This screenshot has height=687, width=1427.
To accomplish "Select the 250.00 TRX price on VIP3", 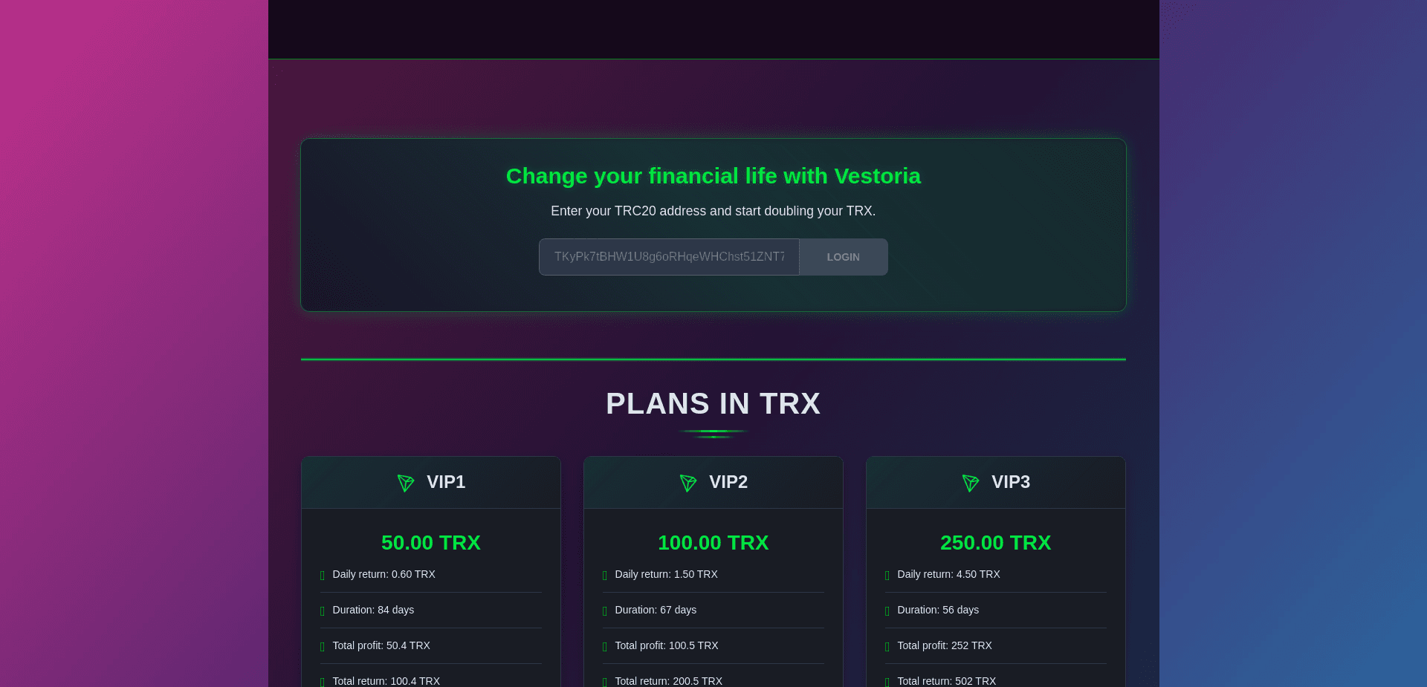I will 995,542.
